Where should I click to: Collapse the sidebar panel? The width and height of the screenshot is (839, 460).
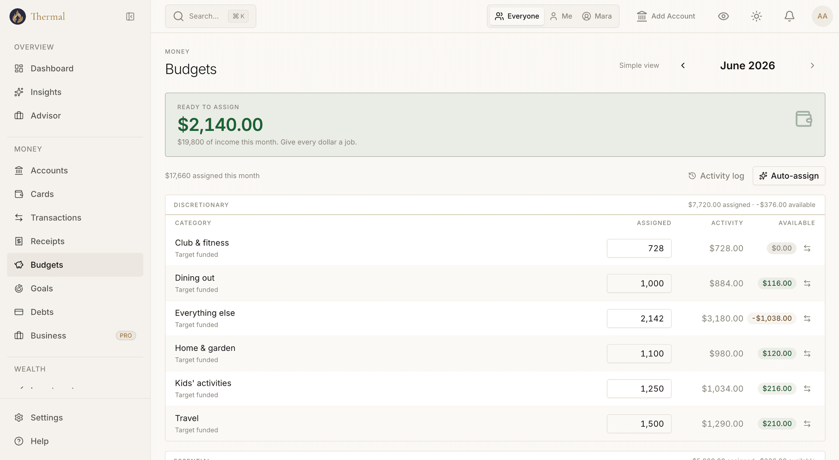[130, 16]
